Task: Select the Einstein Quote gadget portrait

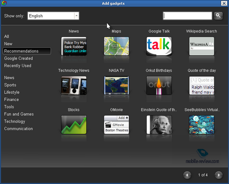Action: point(159,125)
